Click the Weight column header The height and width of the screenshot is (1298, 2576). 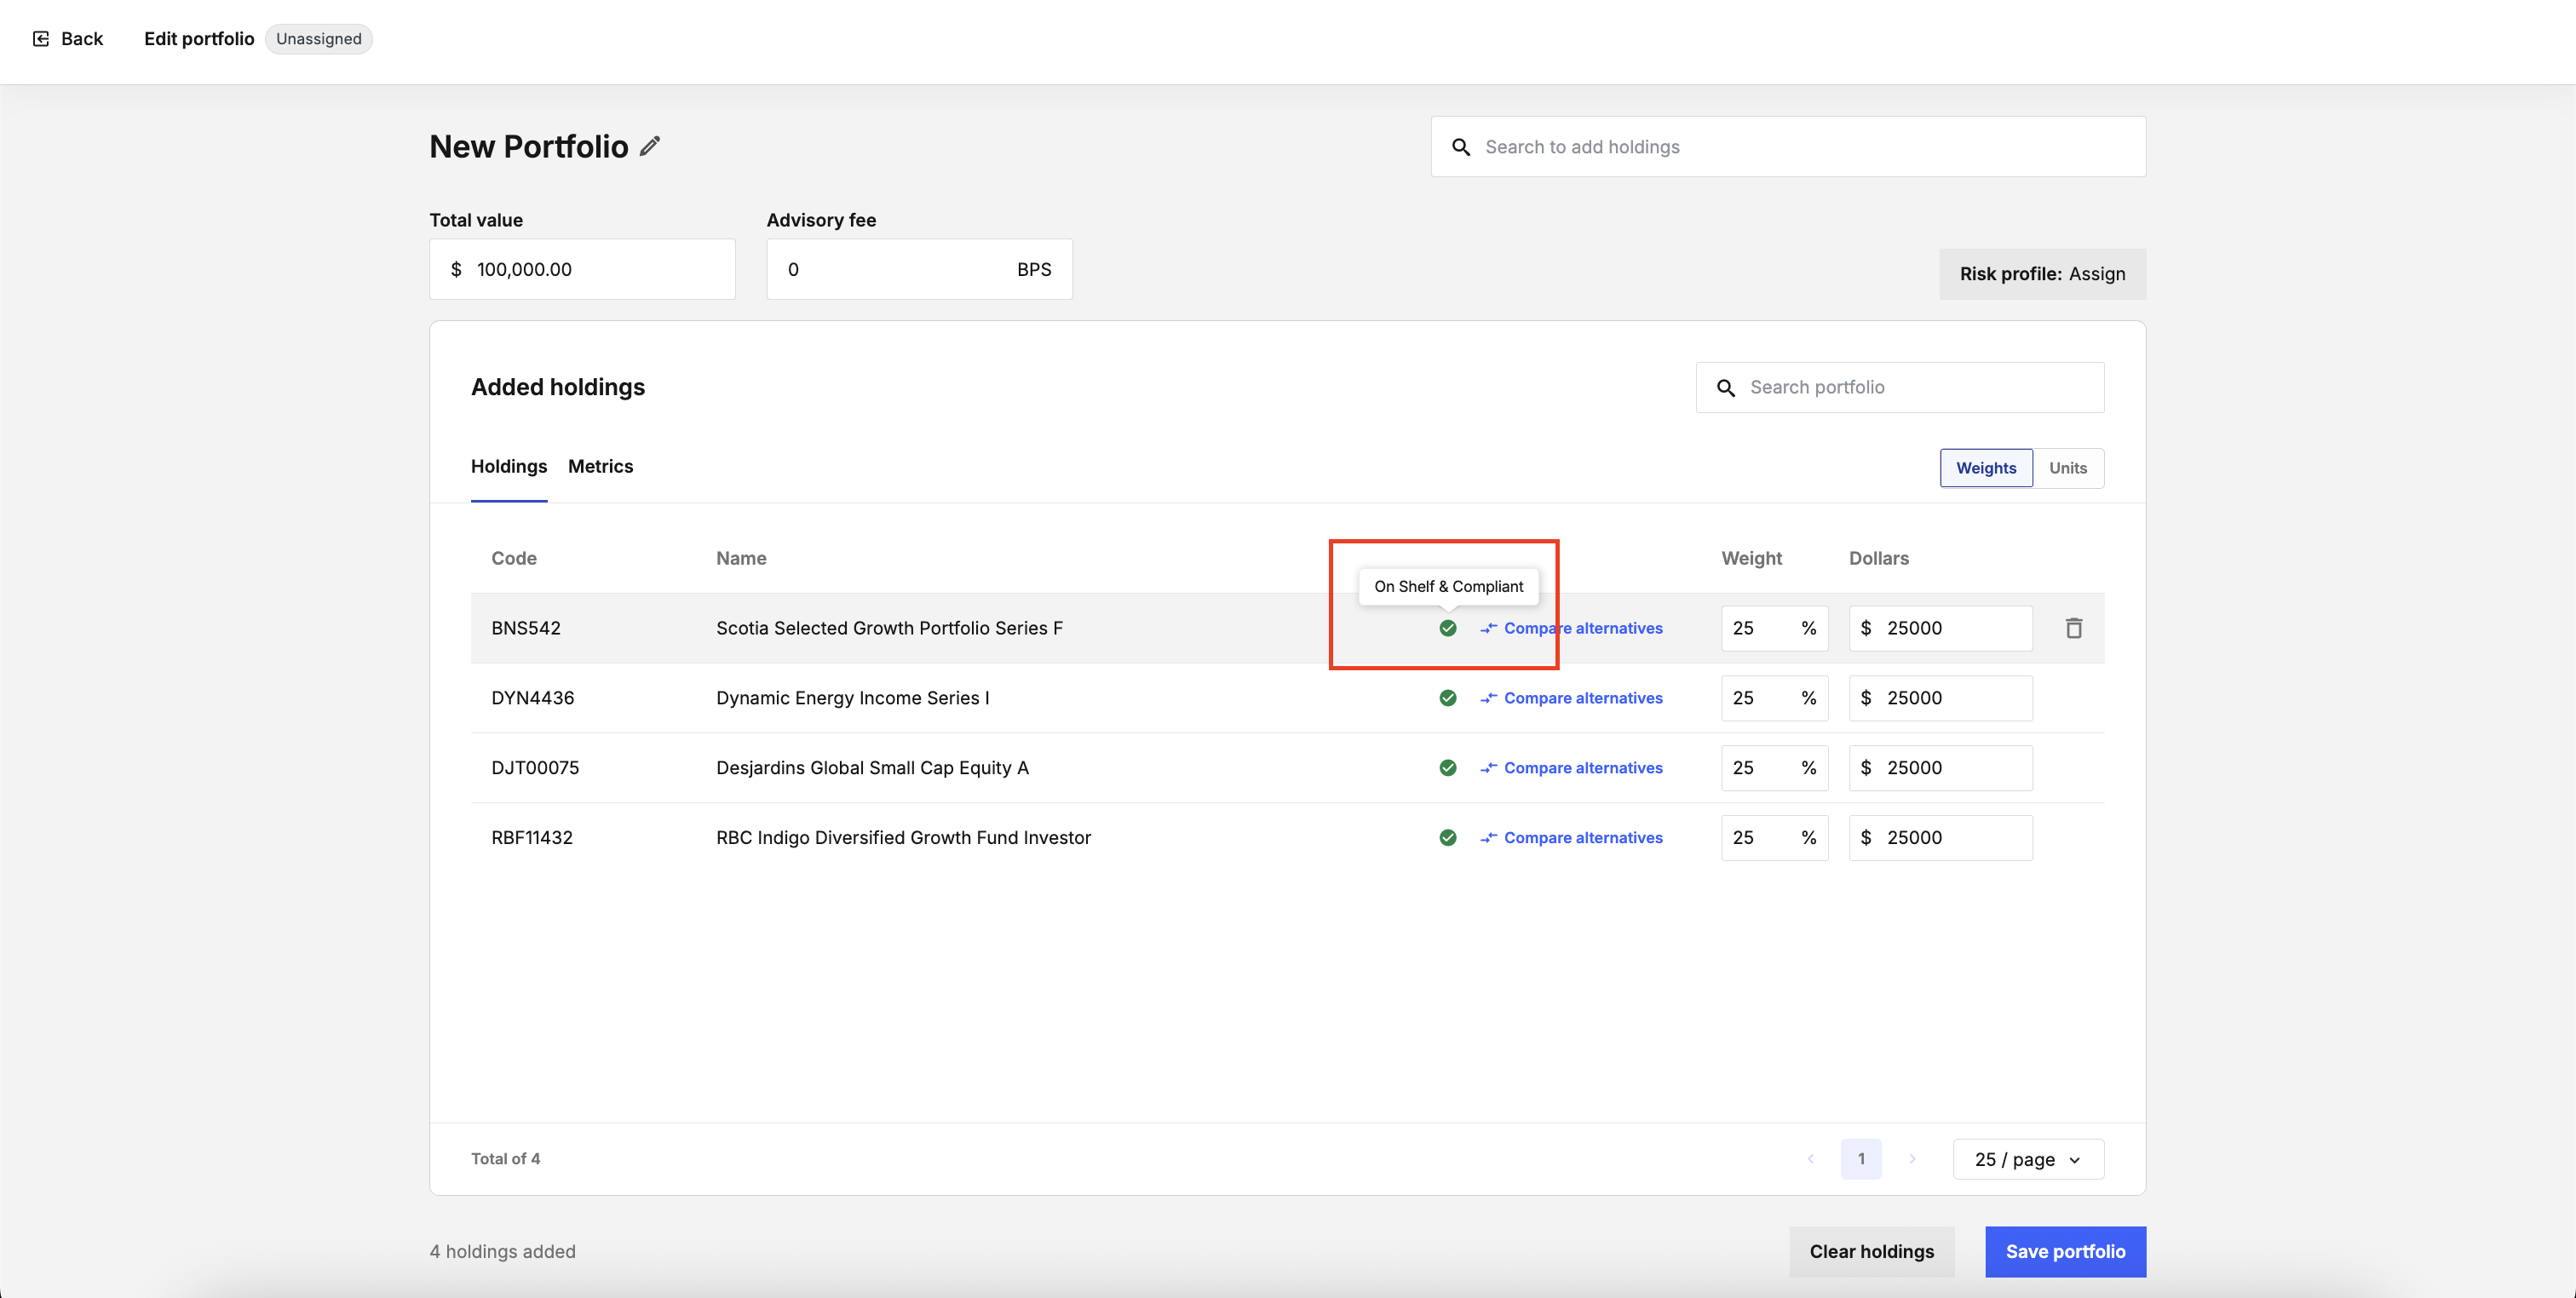click(1751, 558)
